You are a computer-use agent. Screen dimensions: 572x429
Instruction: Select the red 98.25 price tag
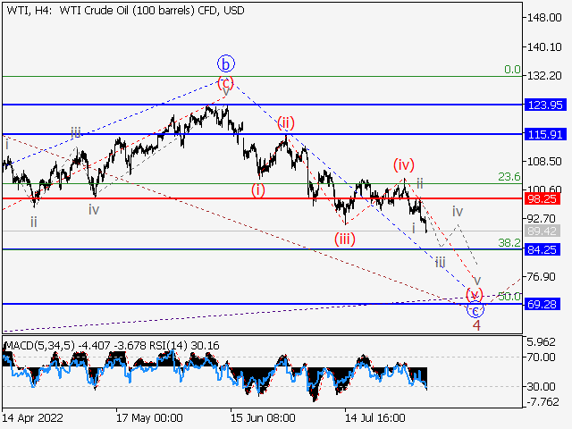[543, 198]
